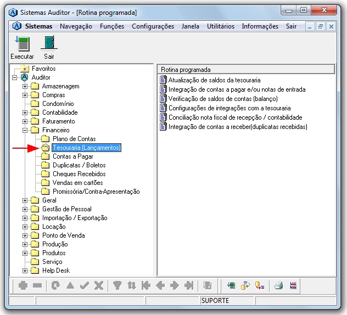This screenshot has height=315, width=347.
Task: Select Promissória/Contra-Apresentação tree item
Action: pos(96,192)
